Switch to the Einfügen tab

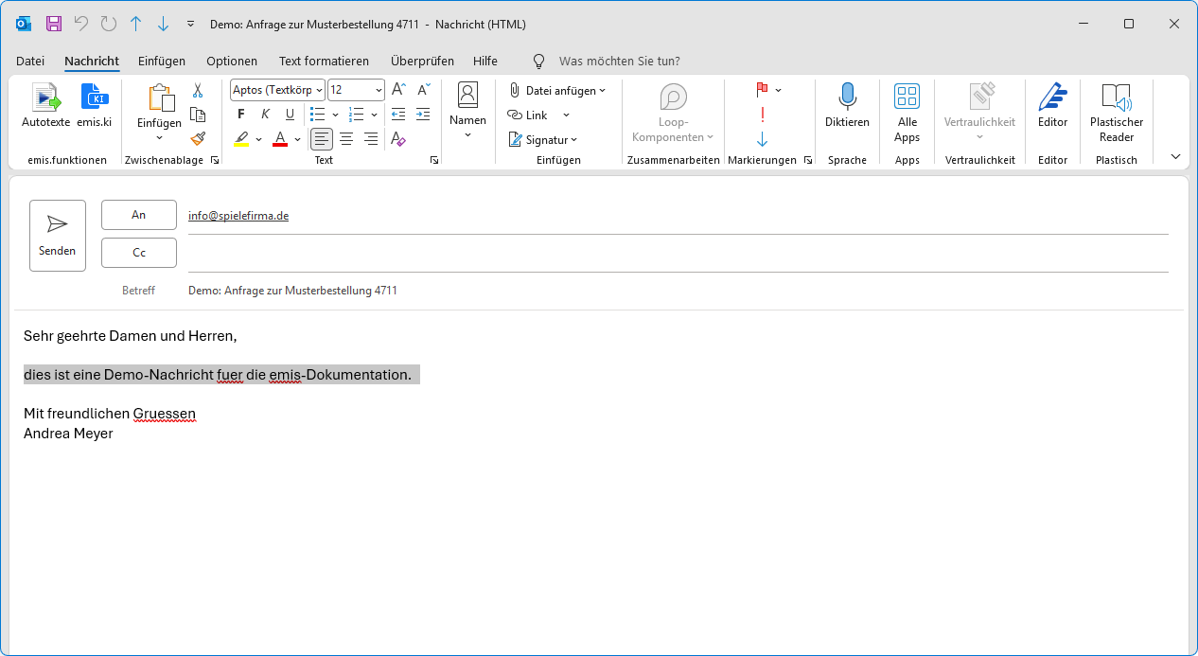(162, 61)
